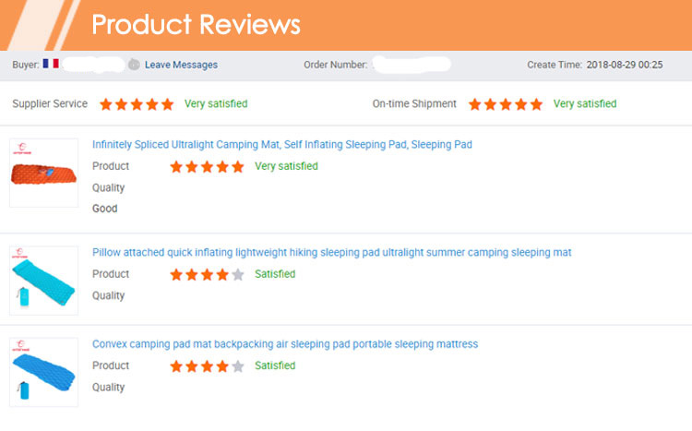Open the Pillow attached quick inflating sleeping pad link
This screenshot has width=692, height=431.
pyautogui.click(x=332, y=252)
